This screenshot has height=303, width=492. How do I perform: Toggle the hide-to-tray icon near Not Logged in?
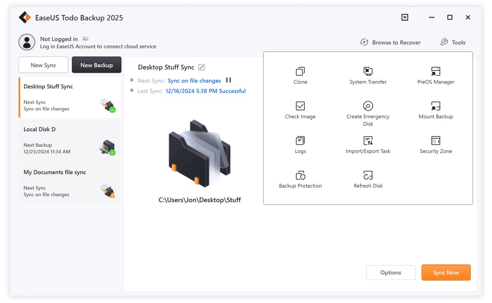(x=85, y=38)
